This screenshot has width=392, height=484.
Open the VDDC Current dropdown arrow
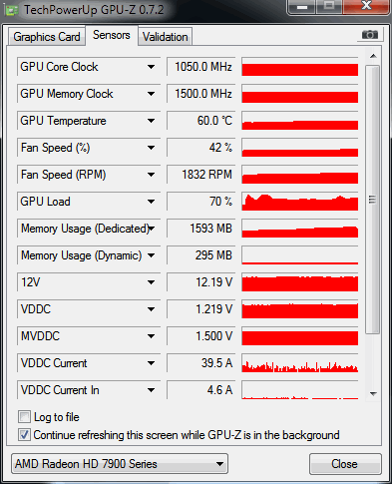(151, 363)
